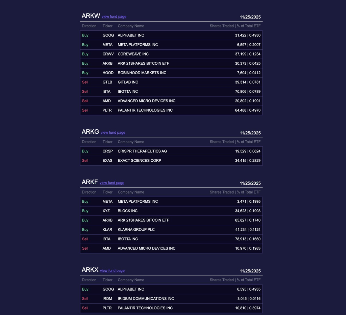Select the CRWV Coreweave trade row

tap(171, 54)
